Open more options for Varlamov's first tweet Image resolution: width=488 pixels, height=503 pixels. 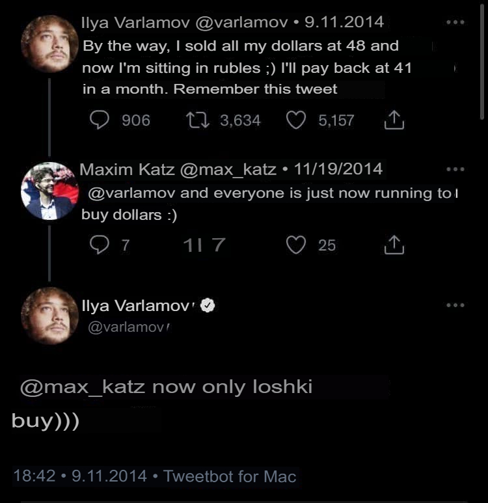455,22
